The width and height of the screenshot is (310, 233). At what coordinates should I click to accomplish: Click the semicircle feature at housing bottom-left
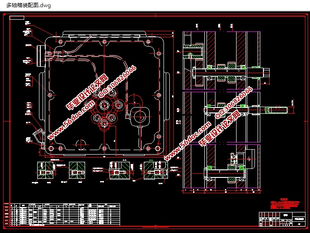(80, 144)
